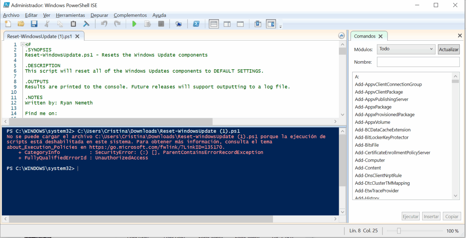466x238 pixels.
Task: Run the script with the green play icon
Action: (134, 24)
